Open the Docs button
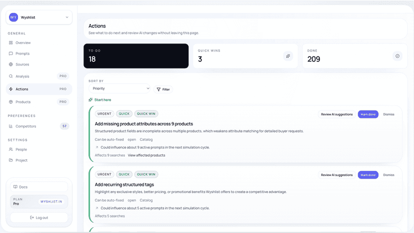414x233 pixels. [x=39, y=187]
